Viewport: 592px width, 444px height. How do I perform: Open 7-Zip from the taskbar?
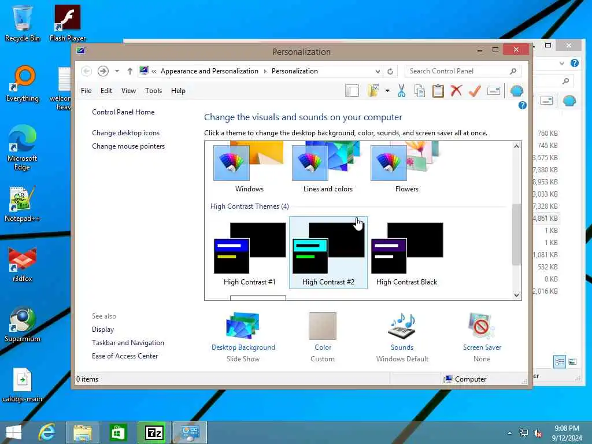coord(154,432)
